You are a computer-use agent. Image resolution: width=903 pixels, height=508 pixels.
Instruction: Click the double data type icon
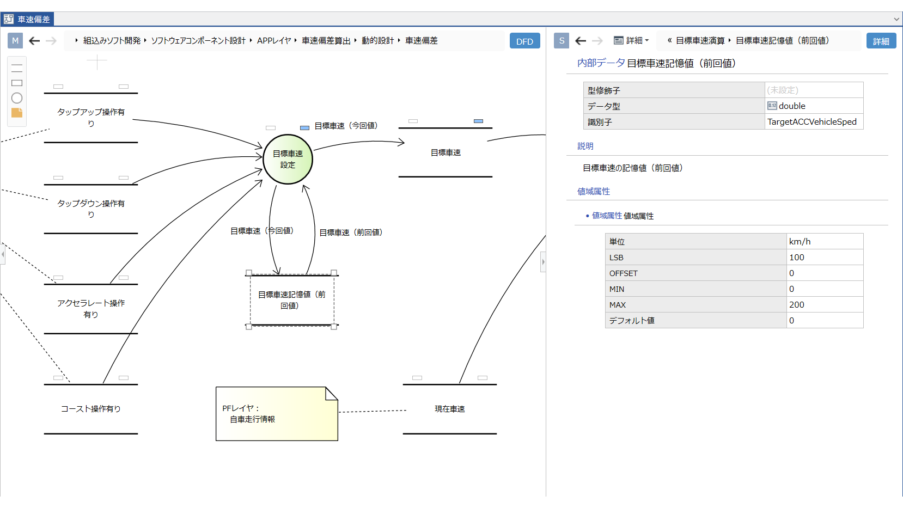tap(772, 106)
